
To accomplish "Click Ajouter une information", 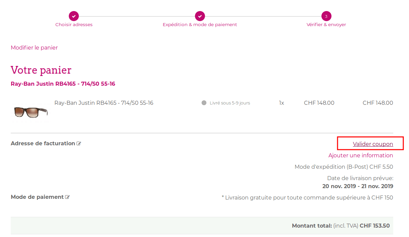I will click(x=361, y=155).
